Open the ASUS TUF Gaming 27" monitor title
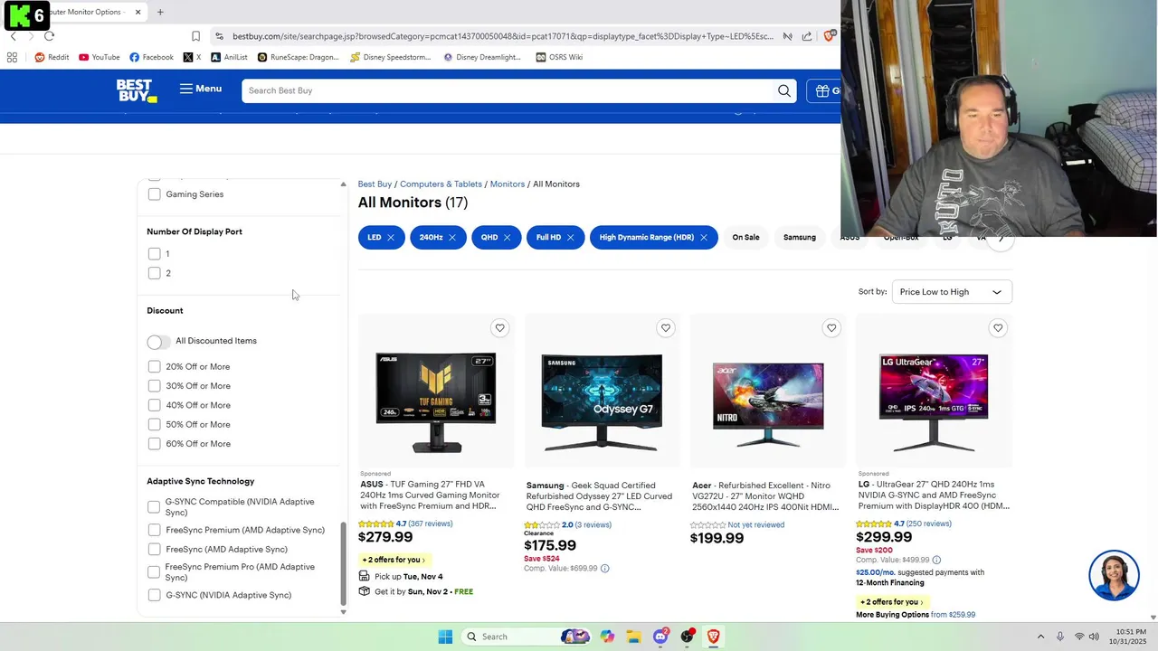 tap(431, 495)
